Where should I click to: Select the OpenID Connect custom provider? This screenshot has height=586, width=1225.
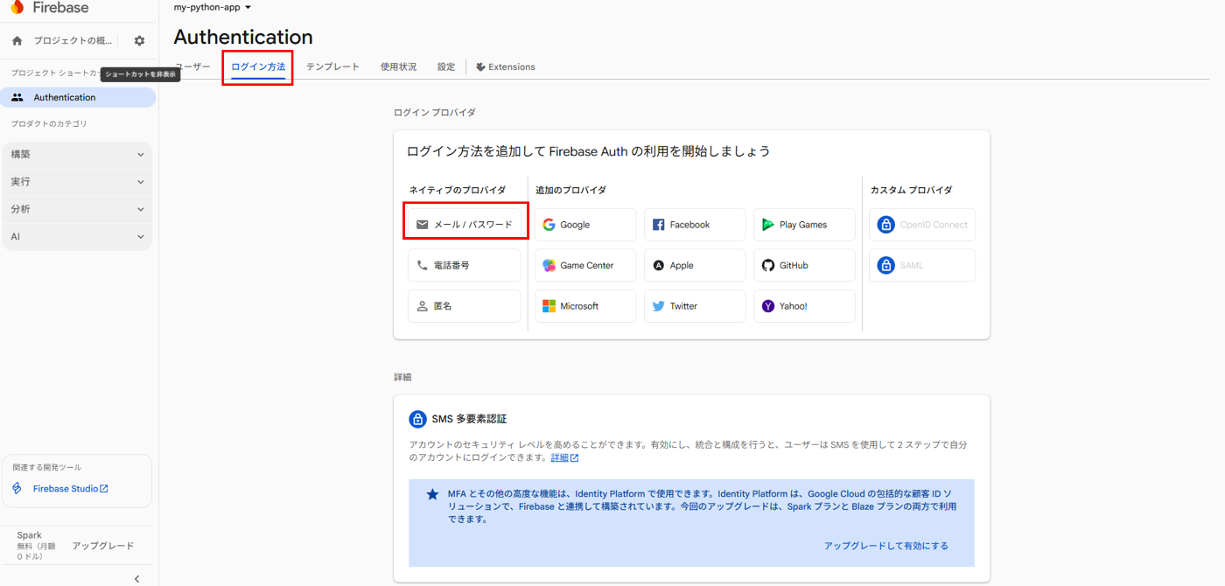pos(921,224)
